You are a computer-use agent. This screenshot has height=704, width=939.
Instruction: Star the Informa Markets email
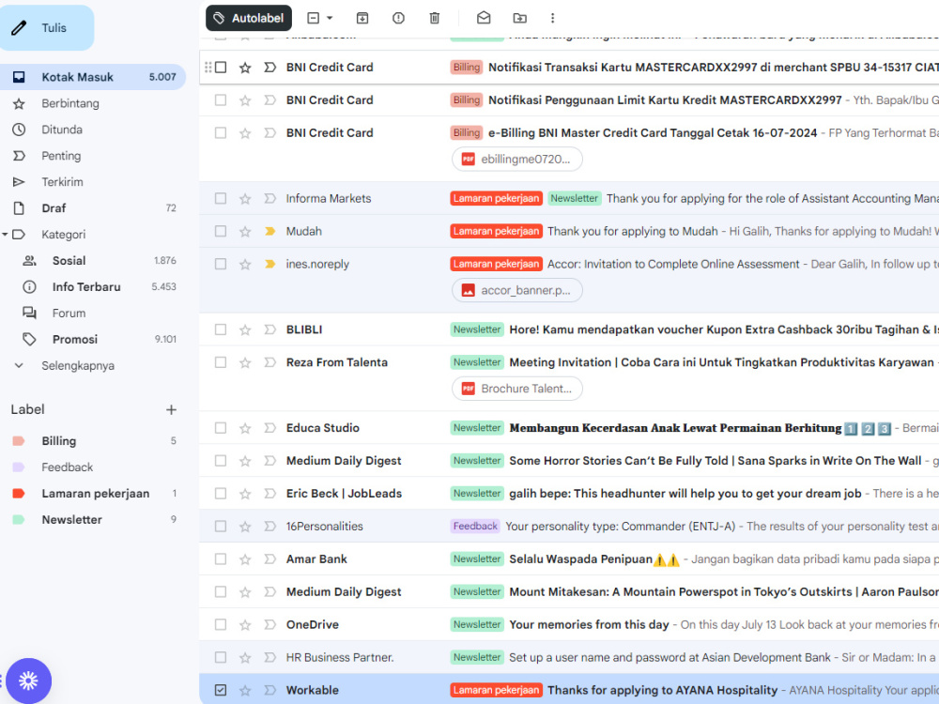pos(245,199)
